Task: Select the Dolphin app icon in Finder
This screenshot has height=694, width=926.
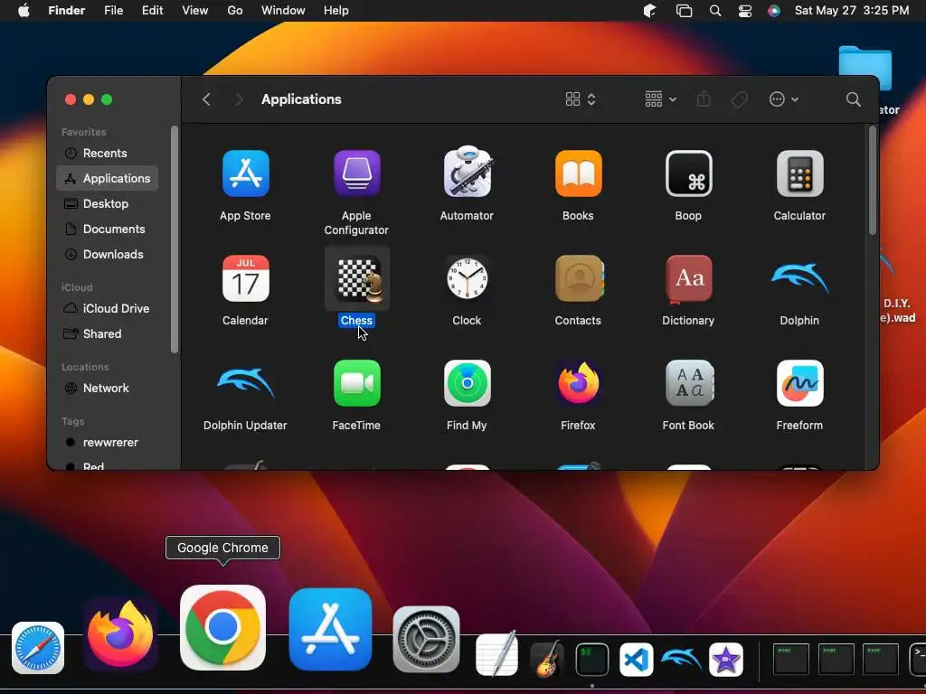Action: click(x=799, y=278)
